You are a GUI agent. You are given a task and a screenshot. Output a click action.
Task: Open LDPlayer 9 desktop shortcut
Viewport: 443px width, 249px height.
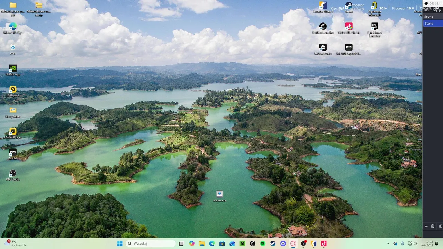click(13, 91)
